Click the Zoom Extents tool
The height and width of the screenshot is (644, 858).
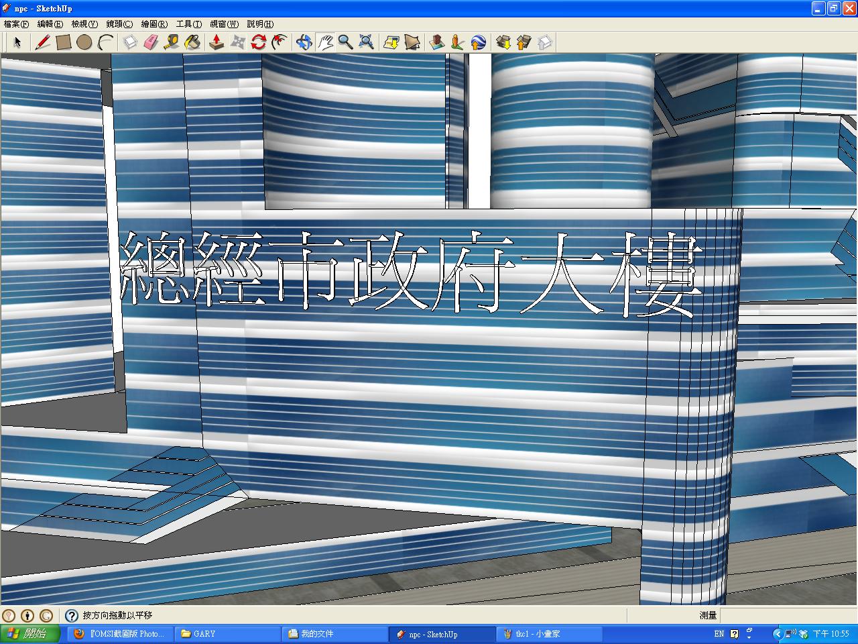click(366, 43)
